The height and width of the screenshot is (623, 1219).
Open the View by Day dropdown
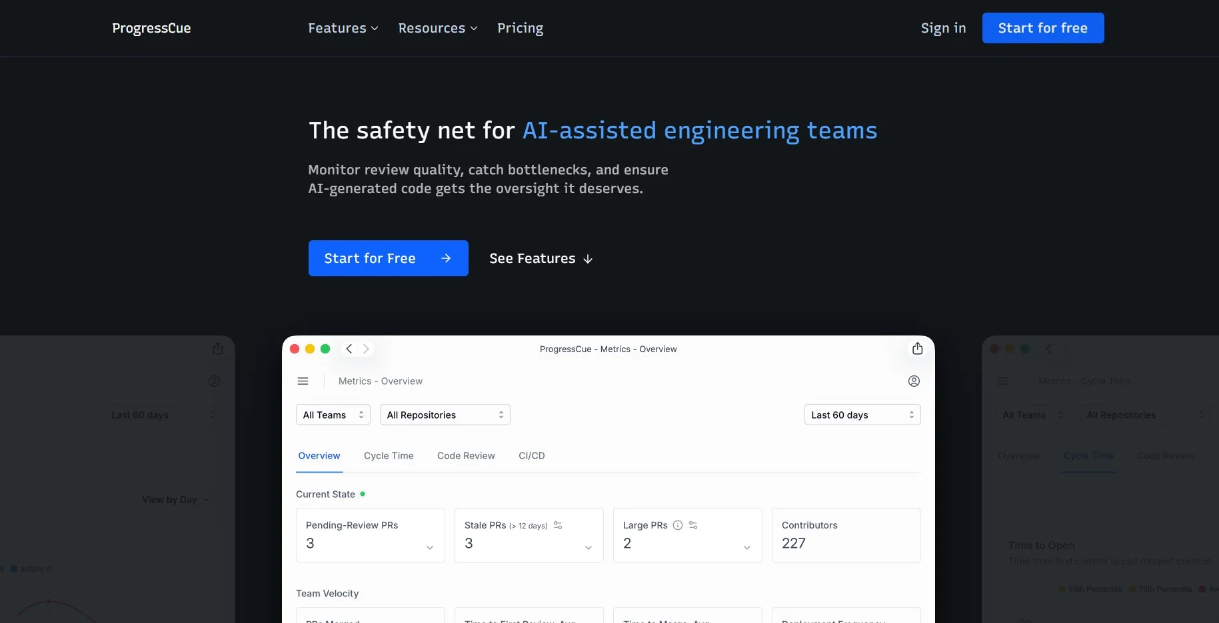click(x=176, y=500)
